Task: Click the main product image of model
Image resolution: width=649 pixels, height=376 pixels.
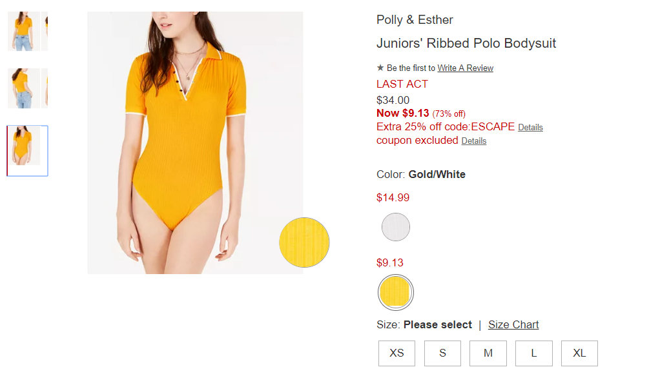Action: [195, 143]
